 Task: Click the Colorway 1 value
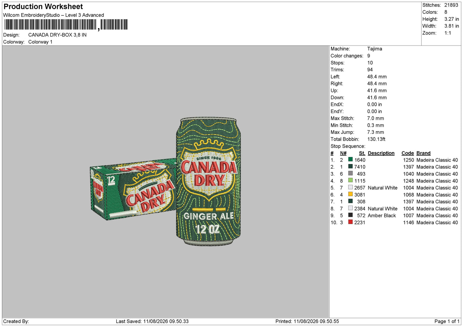pyautogui.click(x=40, y=42)
